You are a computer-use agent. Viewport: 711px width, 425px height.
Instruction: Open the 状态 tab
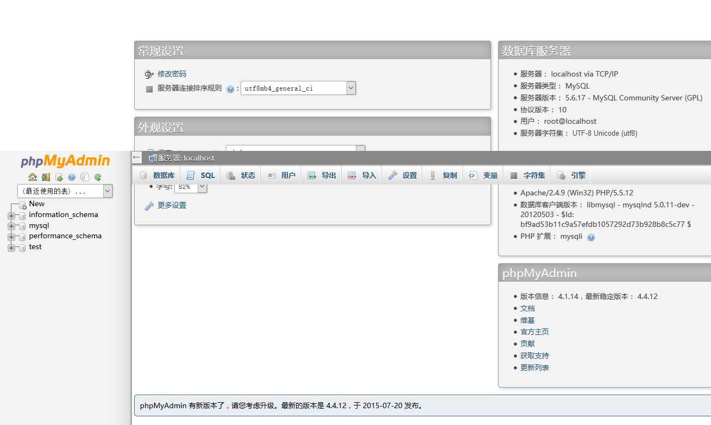pyautogui.click(x=241, y=175)
